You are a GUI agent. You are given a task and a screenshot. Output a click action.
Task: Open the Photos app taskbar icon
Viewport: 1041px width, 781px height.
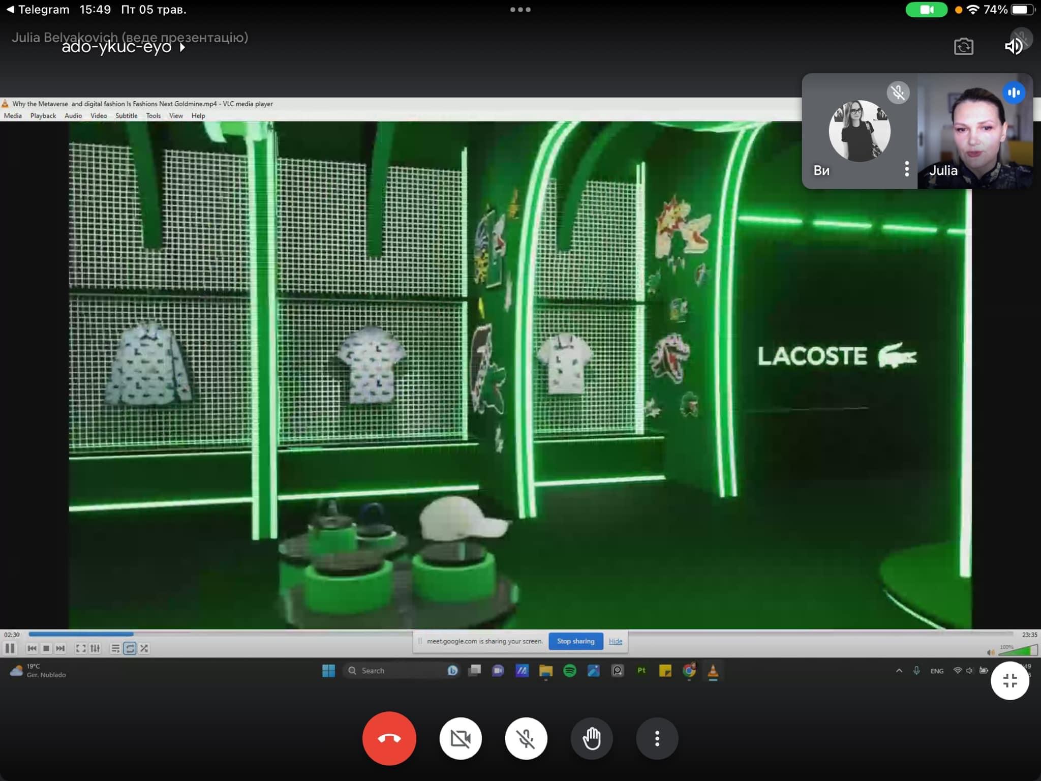pos(594,671)
